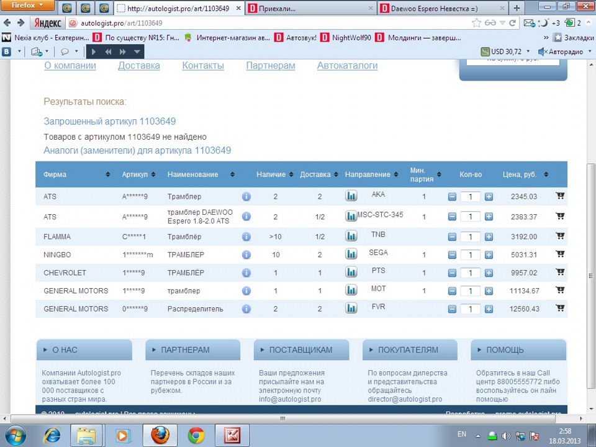Open Nexia клуб bookmark
This screenshot has height=447, width=596.
[45, 38]
